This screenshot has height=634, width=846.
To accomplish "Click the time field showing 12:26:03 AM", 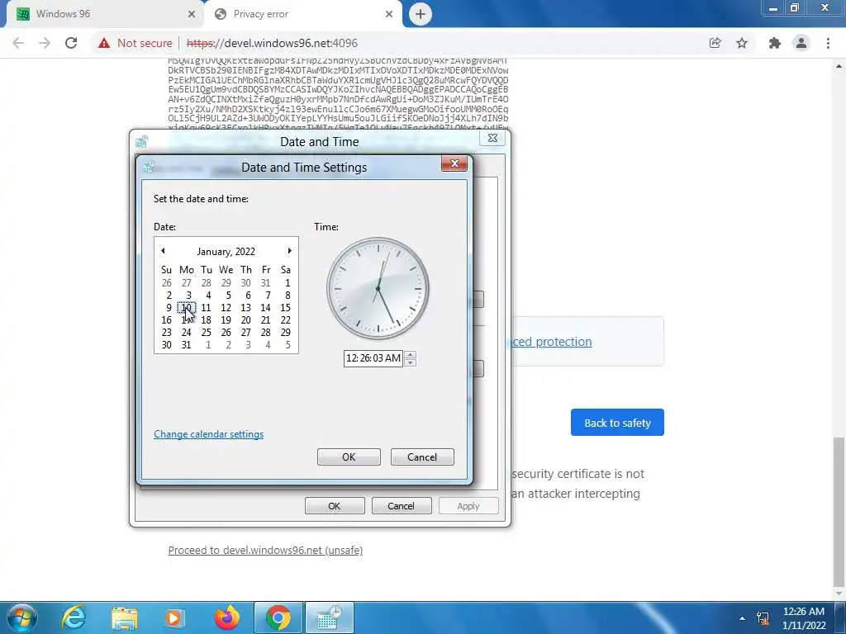I will (x=373, y=358).
